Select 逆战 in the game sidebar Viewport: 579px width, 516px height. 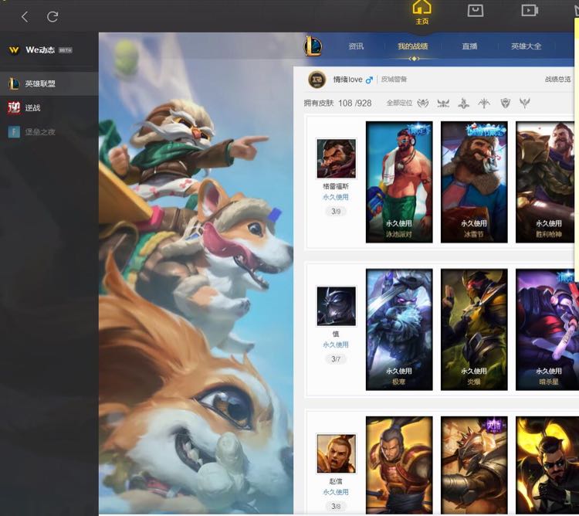click(x=32, y=107)
